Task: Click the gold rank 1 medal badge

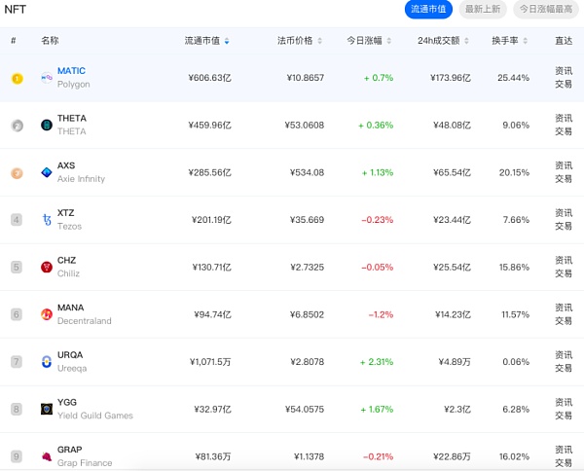Action: pos(17,78)
